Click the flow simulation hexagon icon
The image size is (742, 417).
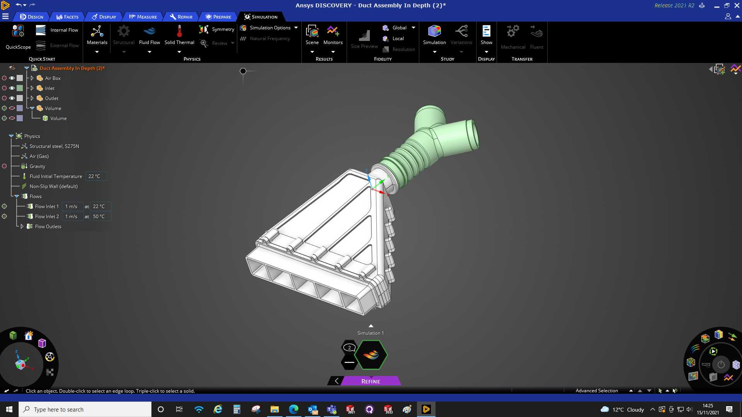pos(371,355)
